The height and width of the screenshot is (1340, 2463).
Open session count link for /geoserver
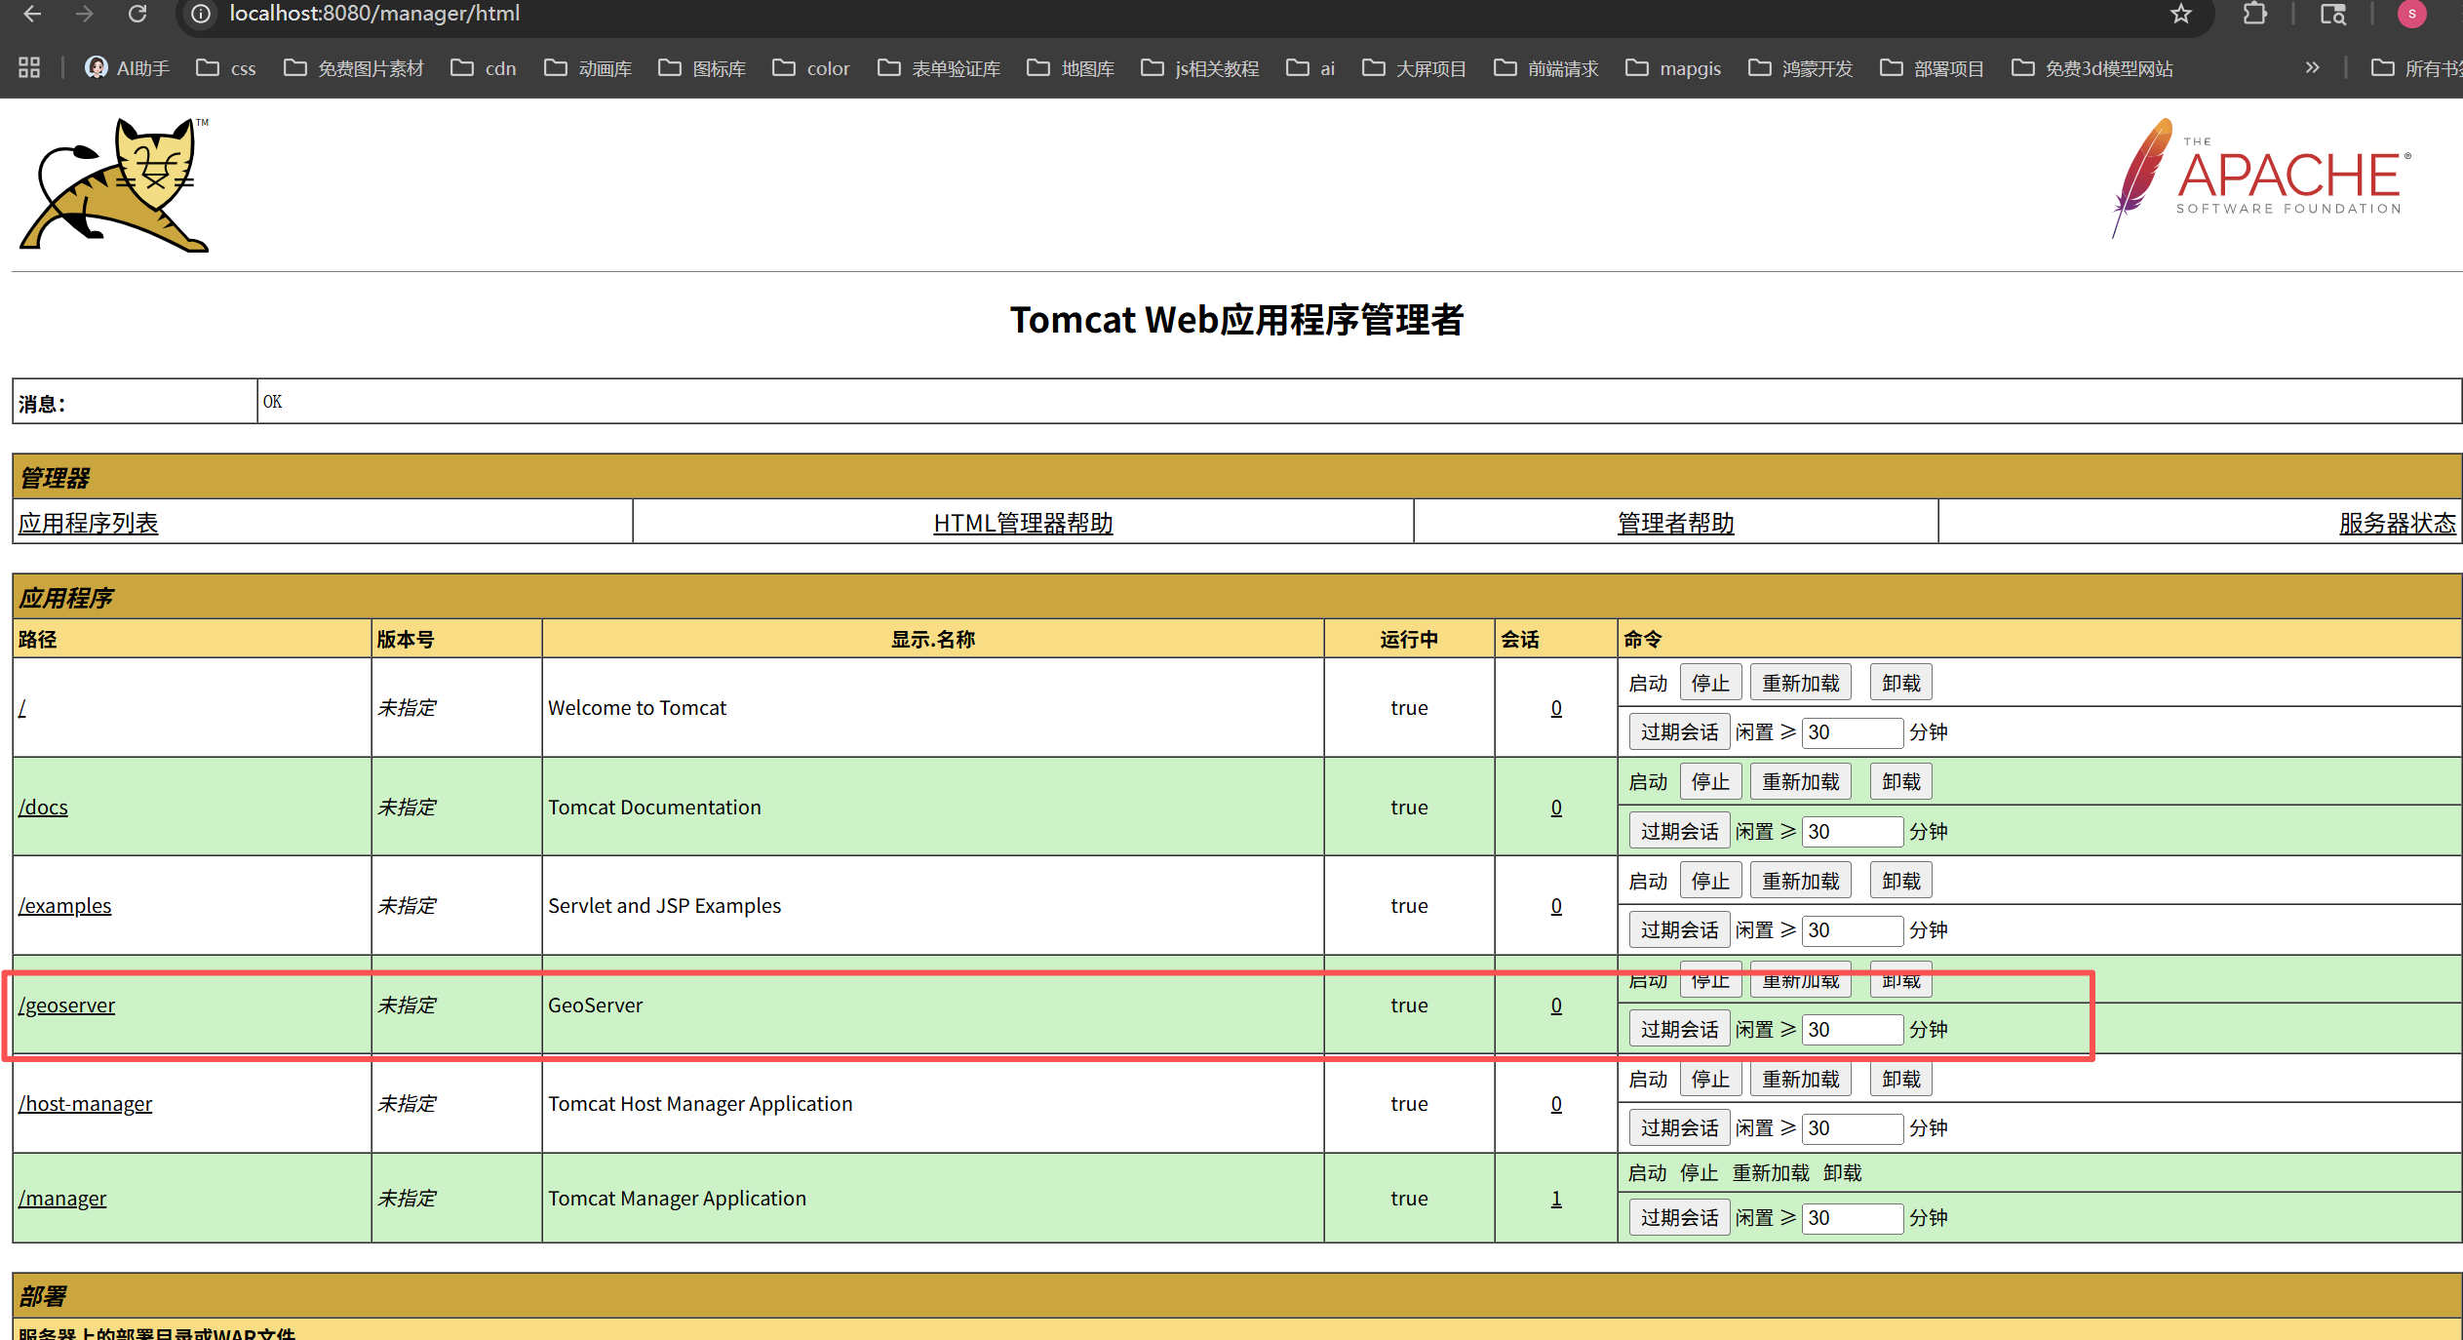pos(1556,1005)
